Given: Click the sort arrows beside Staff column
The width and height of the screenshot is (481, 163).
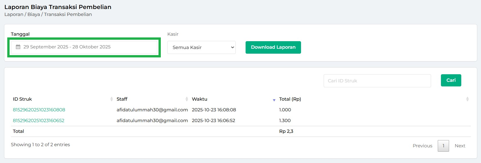Looking at the screenshot, I should (187, 99).
